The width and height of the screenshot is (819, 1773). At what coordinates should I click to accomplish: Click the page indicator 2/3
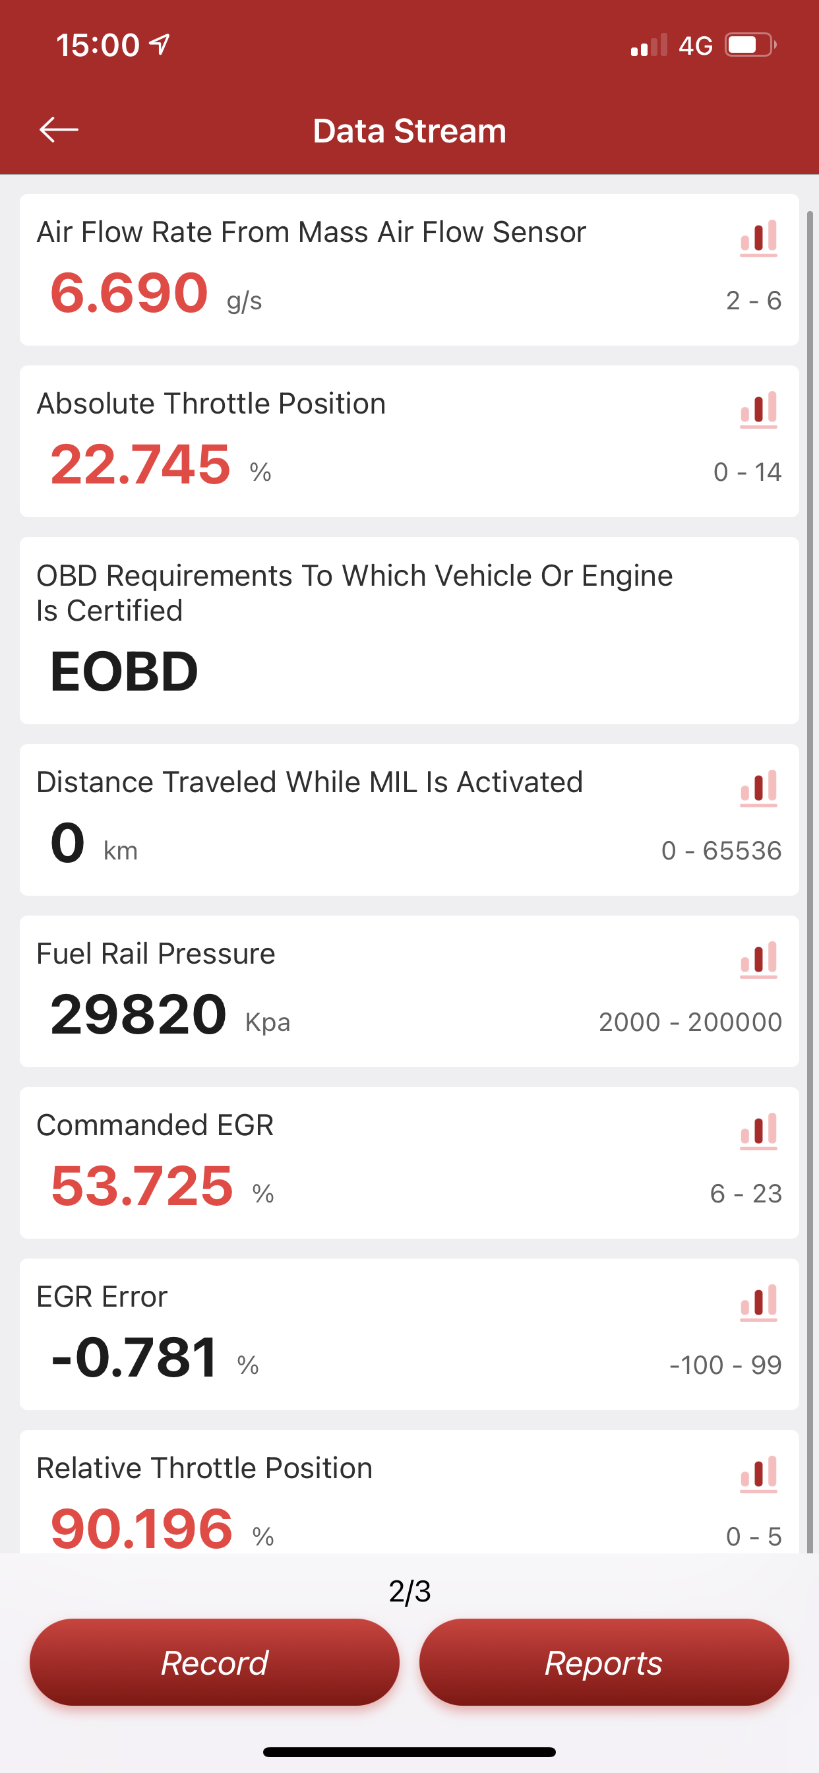point(409,1592)
